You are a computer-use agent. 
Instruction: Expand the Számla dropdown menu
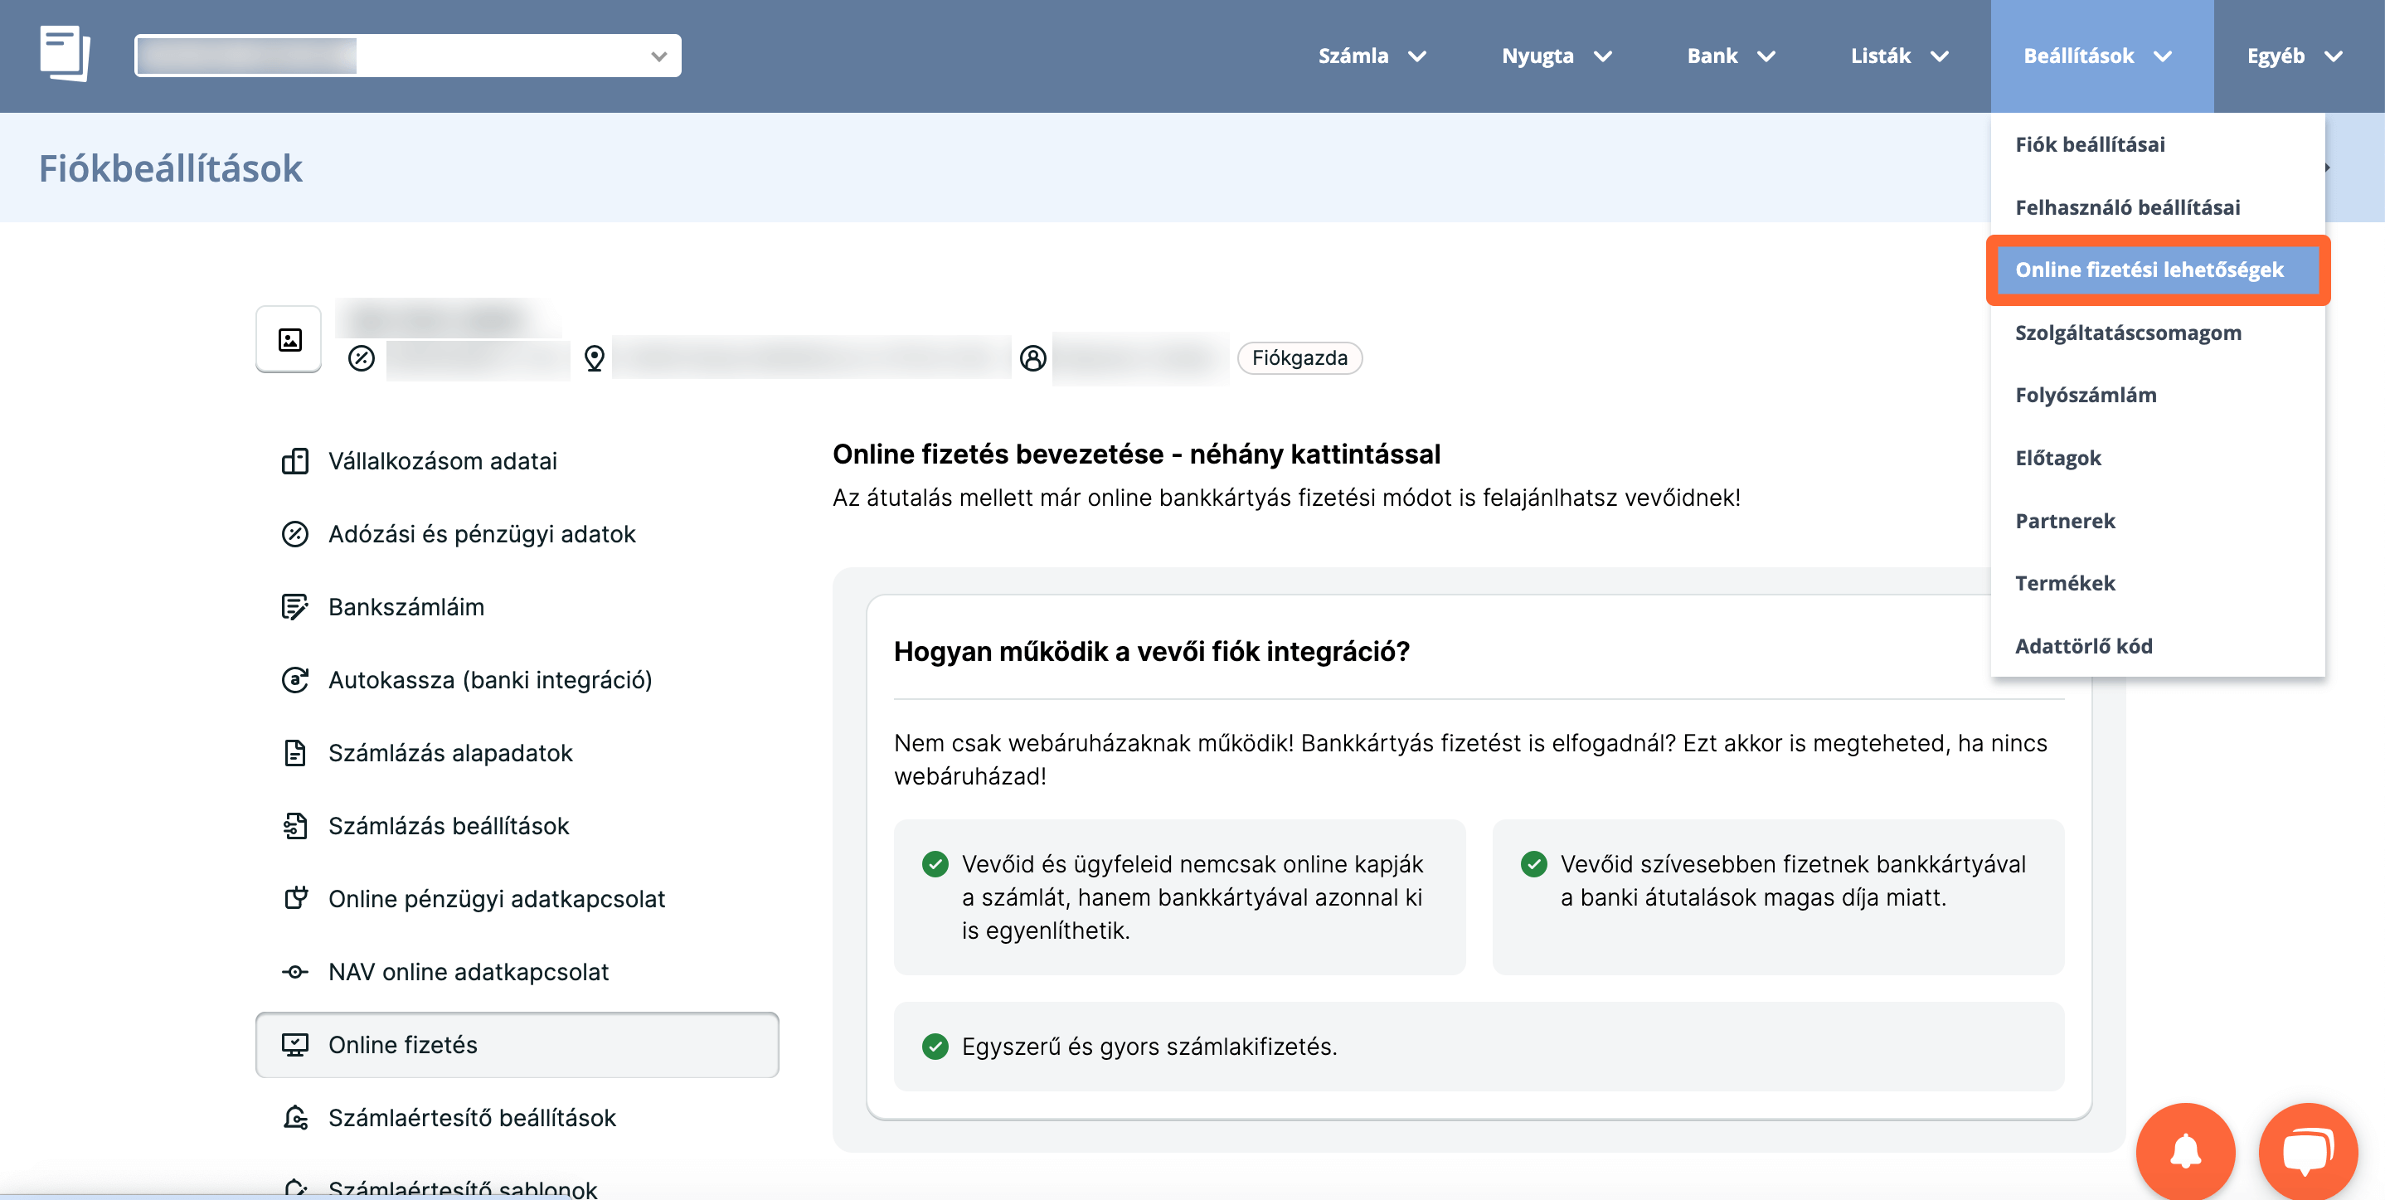(1371, 56)
